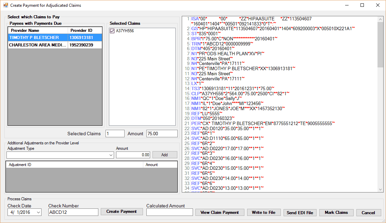Viewport: 386px width, 223px height.
Task: Click into the Check Number field
Action: tap(73, 212)
